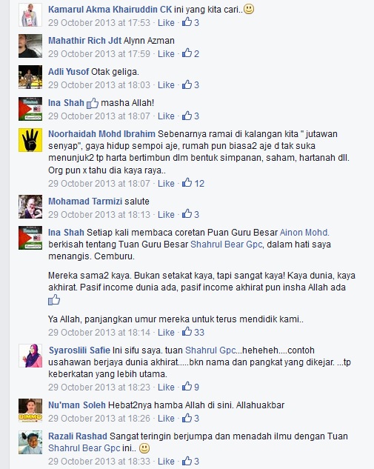Open Noorhaidah Mohd Ibrahim's yellow hand avatar
This screenshot has height=469, width=374.
coord(30,140)
